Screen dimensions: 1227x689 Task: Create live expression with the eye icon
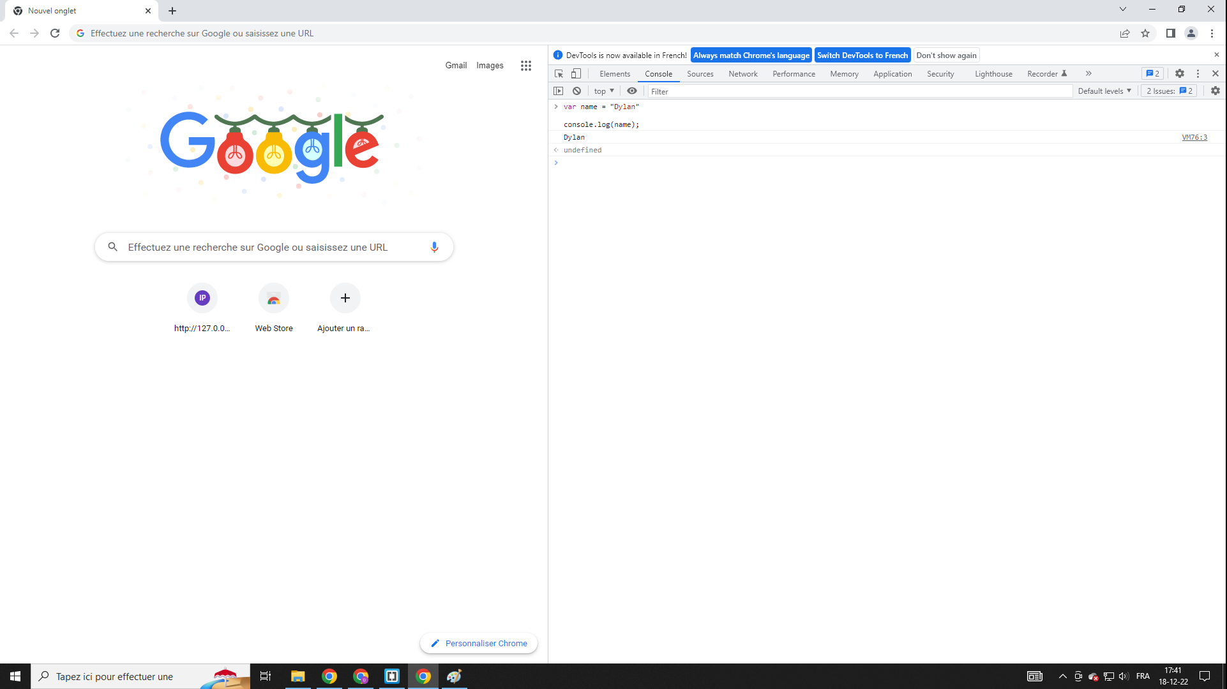click(x=632, y=91)
